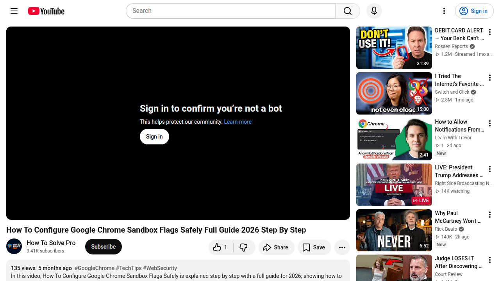Open the #WebSecurity hashtag
This screenshot has height=281, width=500.
160,268
